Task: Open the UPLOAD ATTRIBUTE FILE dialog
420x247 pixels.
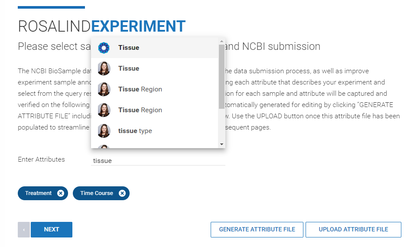Action: tap(353, 230)
